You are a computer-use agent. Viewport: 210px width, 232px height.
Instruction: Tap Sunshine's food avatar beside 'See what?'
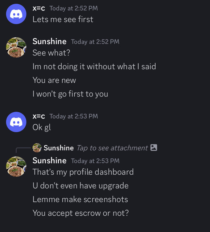coord(16,47)
